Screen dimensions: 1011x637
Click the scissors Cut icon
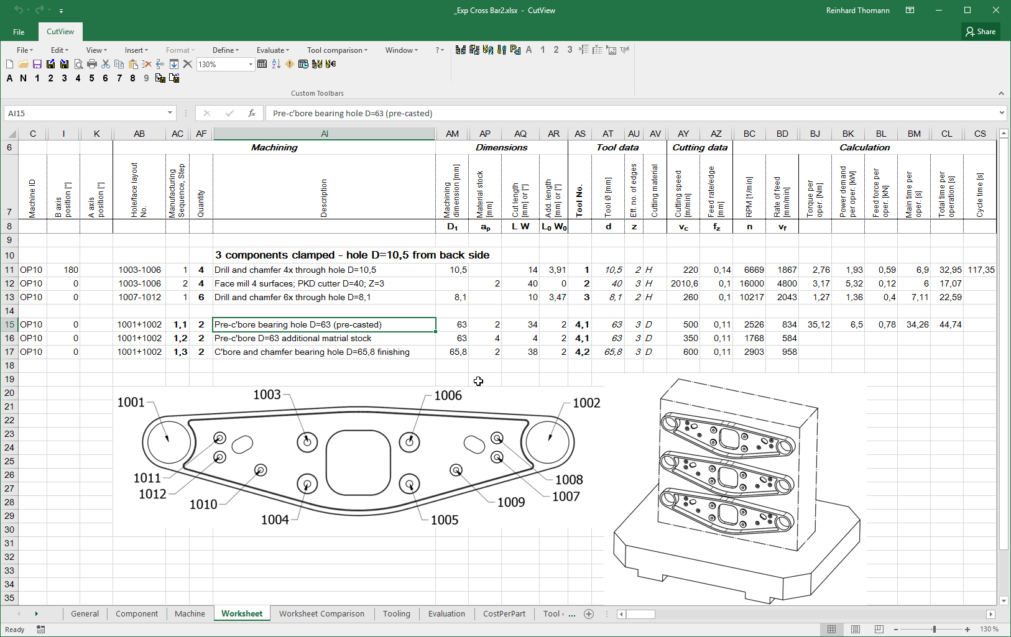pyautogui.click(x=106, y=64)
